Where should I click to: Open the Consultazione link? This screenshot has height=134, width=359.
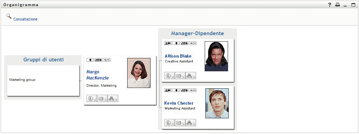point(25,19)
